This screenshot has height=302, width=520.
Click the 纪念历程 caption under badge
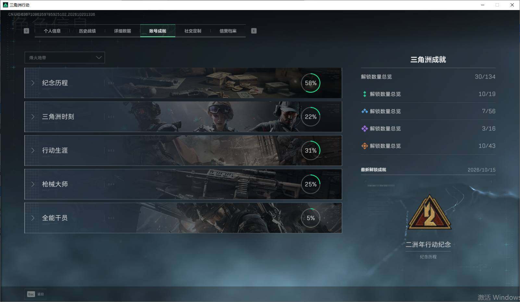[428, 257]
